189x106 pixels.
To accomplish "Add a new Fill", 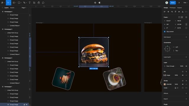I will [x=186, y=72].
